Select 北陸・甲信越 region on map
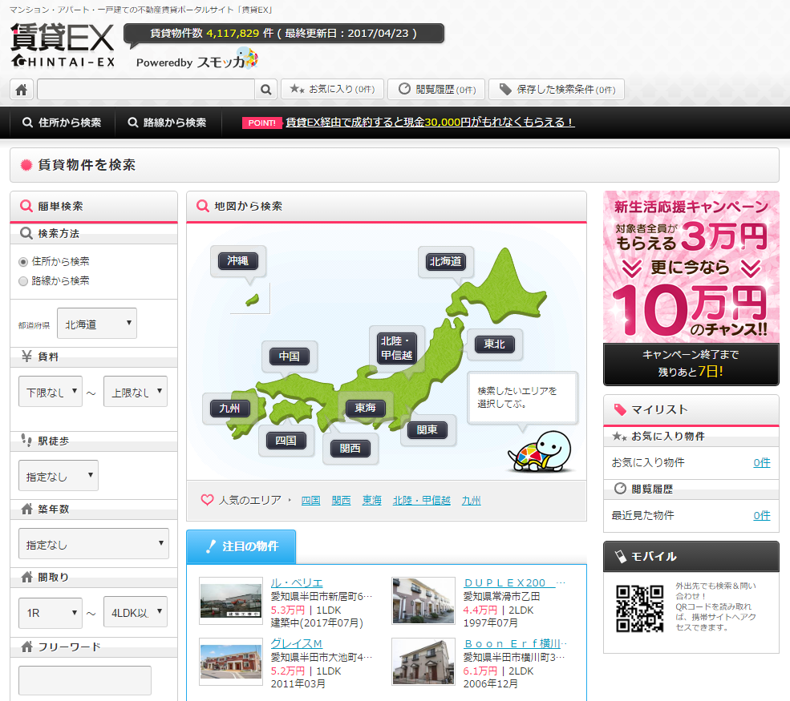 point(397,348)
